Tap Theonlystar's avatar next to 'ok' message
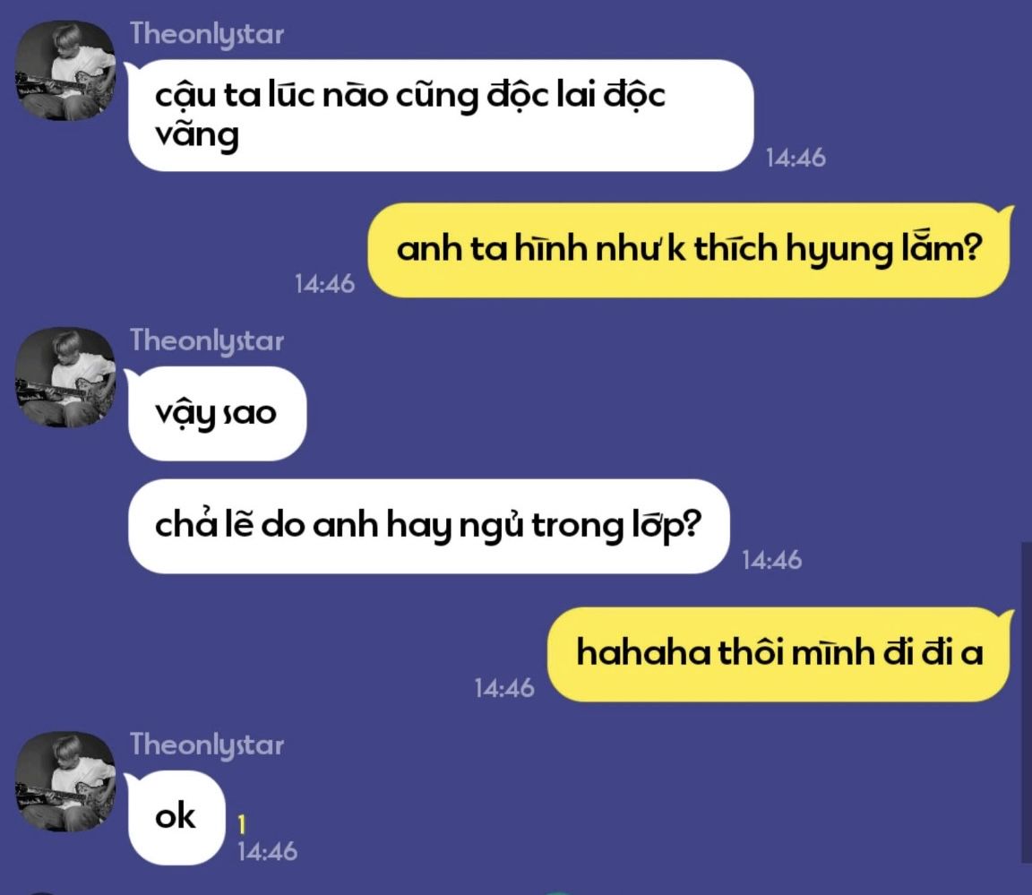This screenshot has width=1032, height=895. (x=65, y=781)
